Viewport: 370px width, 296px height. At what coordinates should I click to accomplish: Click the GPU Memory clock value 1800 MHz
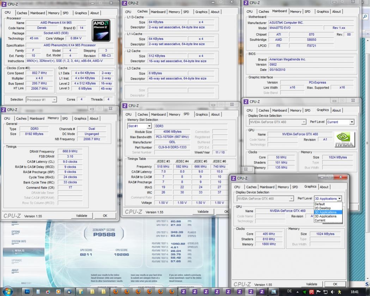(269, 244)
